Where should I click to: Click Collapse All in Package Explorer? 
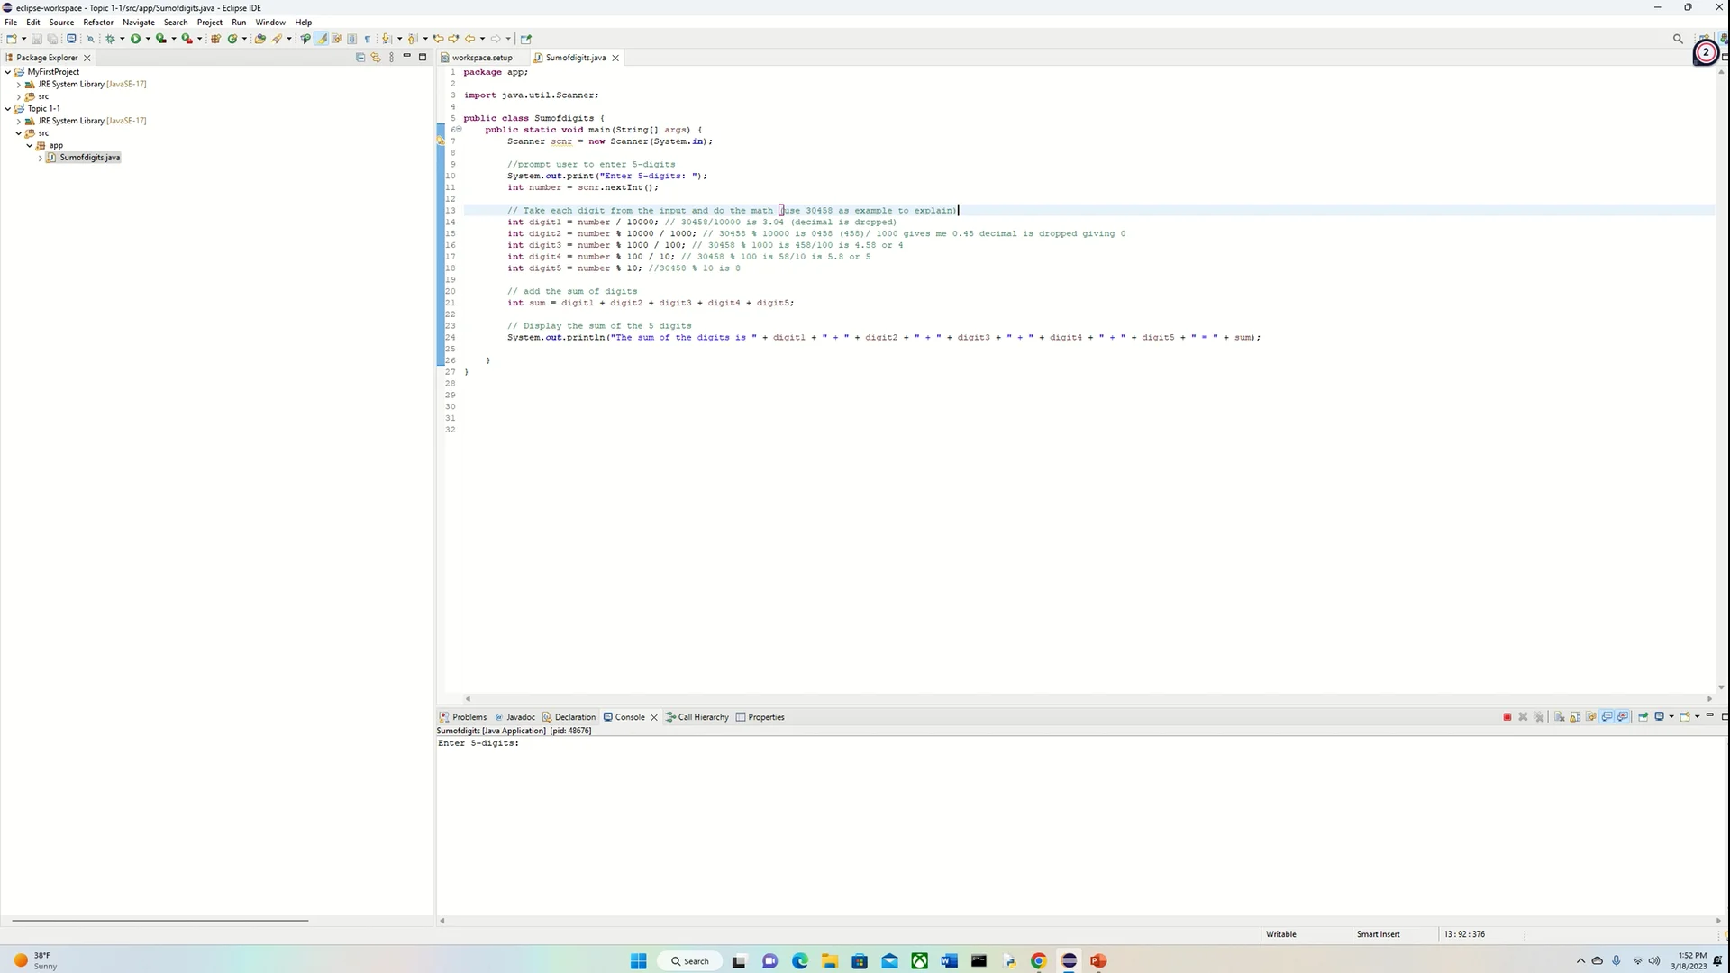[x=360, y=57]
